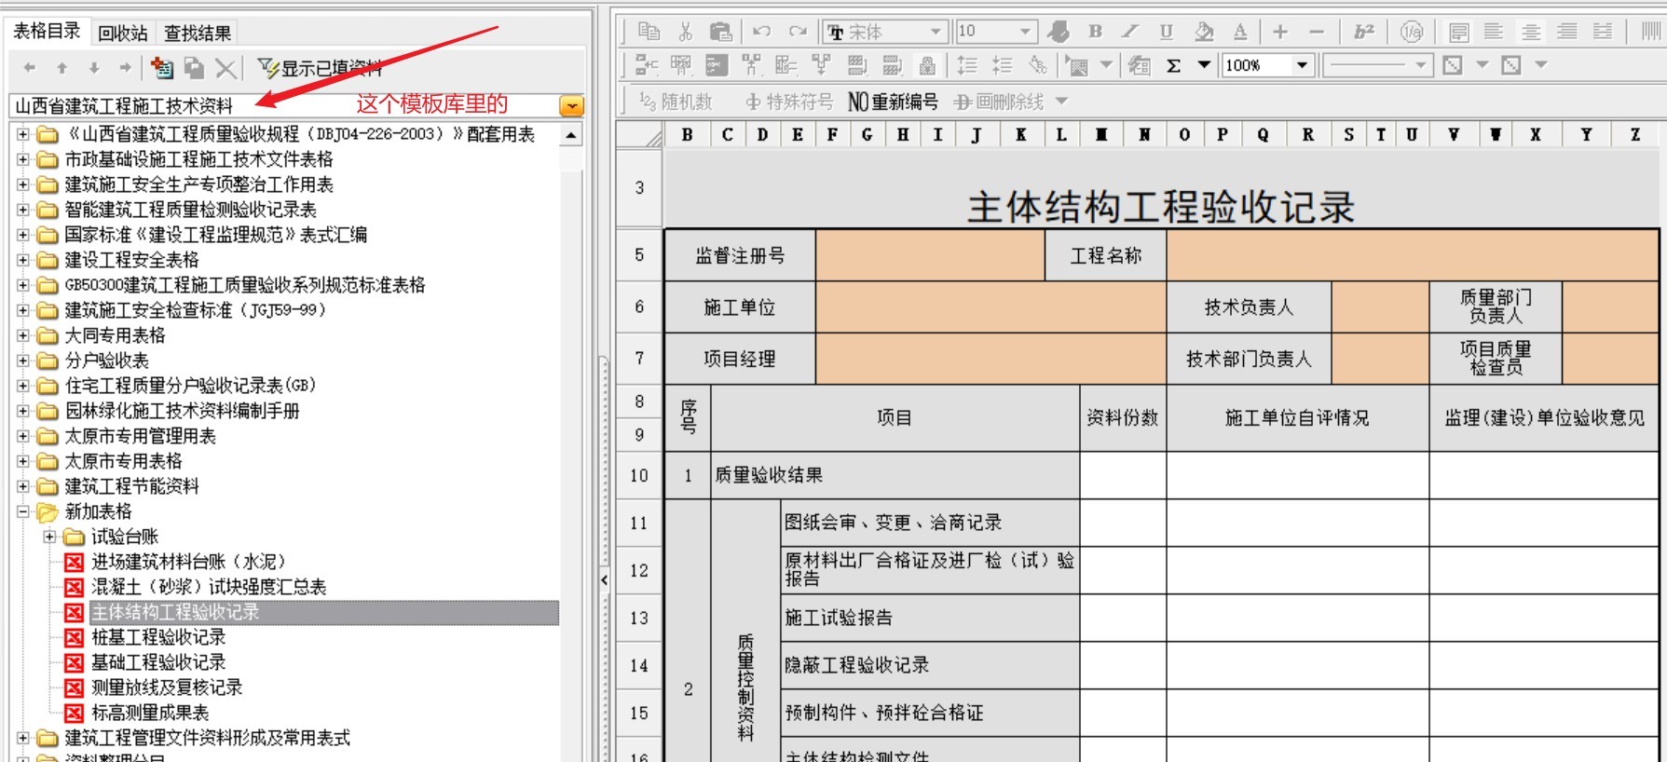Switch to the 表格目录 tab
This screenshot has height=762, width=1667.
pos(47,31)
